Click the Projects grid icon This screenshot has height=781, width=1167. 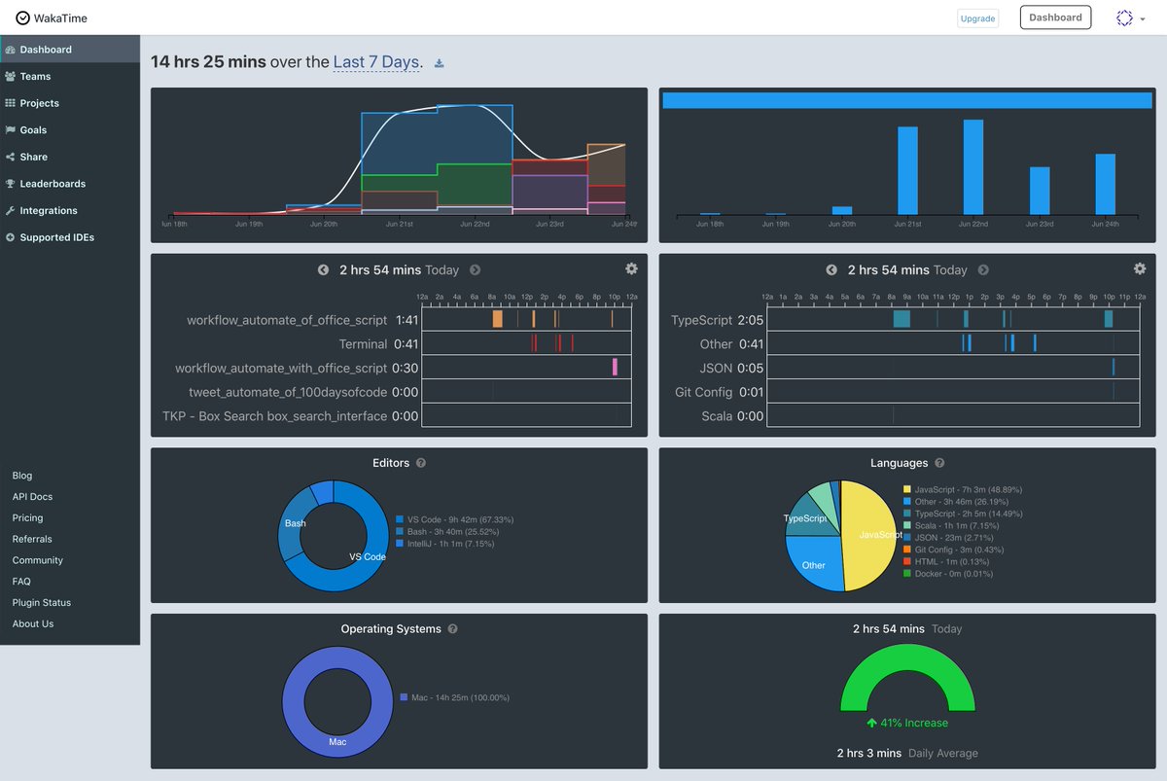pos(11,103)
